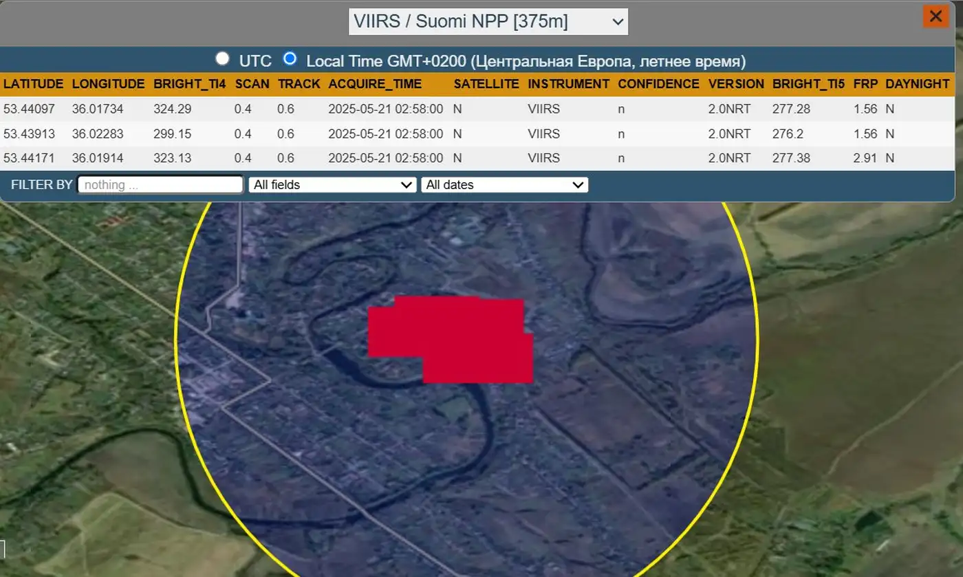Select the Local Time GMT+0200 radio button
Viewport: 963px width, 577px height.
click(290, 58)
